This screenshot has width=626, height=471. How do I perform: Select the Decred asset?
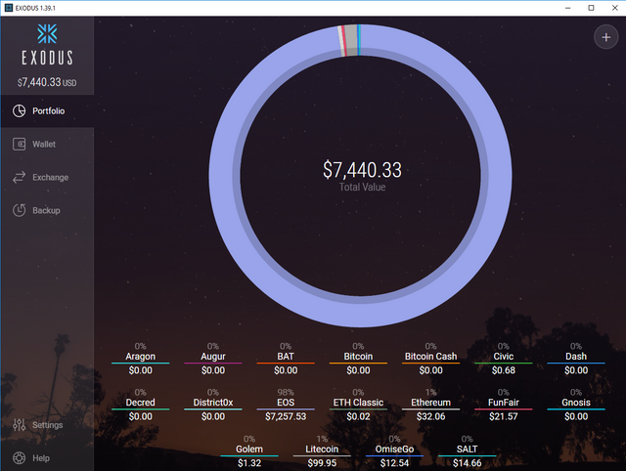pyautogui.click(x=141, y=403)
